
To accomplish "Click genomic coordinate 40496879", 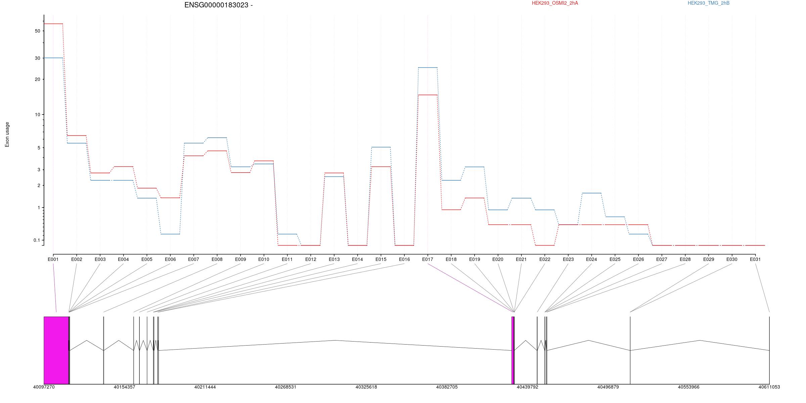I will pyautogui.click(x=608, y=387).
